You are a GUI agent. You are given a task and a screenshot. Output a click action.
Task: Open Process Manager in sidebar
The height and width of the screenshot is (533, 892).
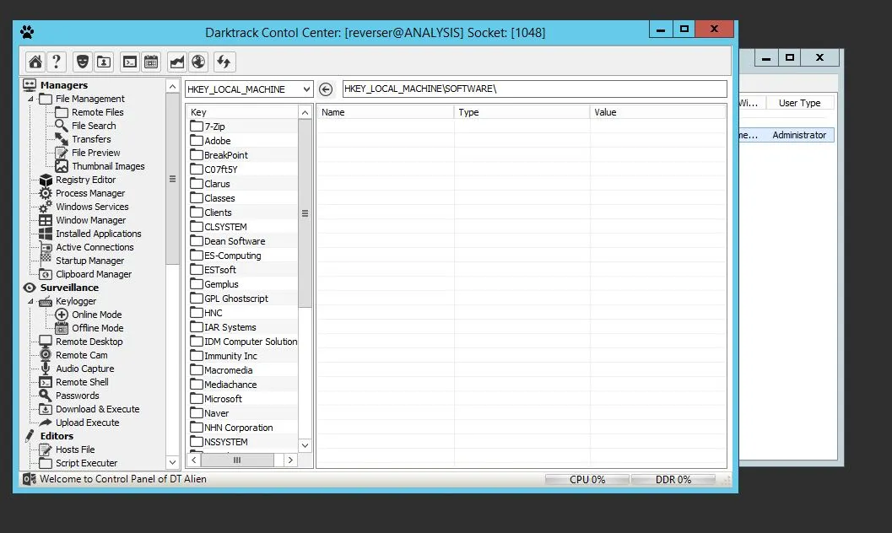coord(90,193)
